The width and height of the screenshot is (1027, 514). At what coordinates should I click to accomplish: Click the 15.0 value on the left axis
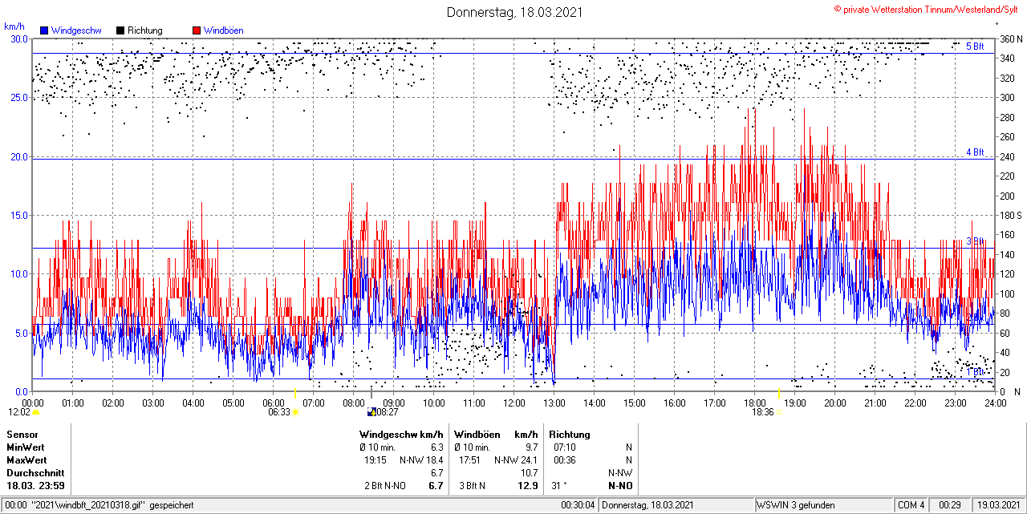tap(18, 215)
